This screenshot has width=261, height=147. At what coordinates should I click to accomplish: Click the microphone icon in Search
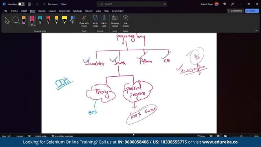click(x=165, y=4)
